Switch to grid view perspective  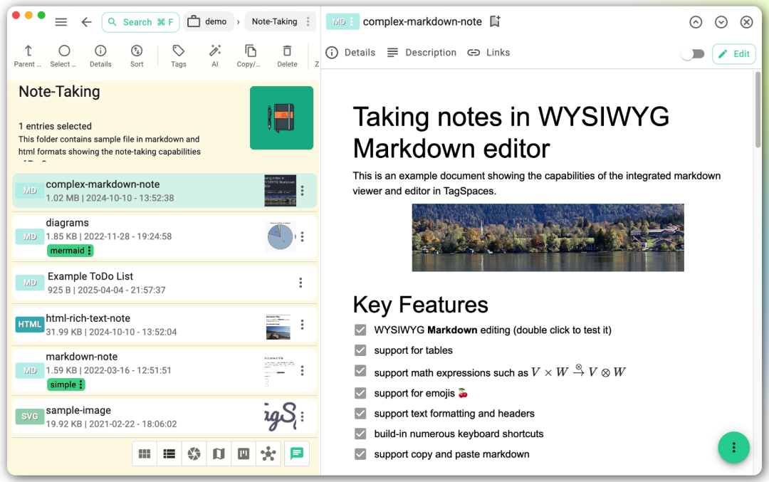(145, 454)
